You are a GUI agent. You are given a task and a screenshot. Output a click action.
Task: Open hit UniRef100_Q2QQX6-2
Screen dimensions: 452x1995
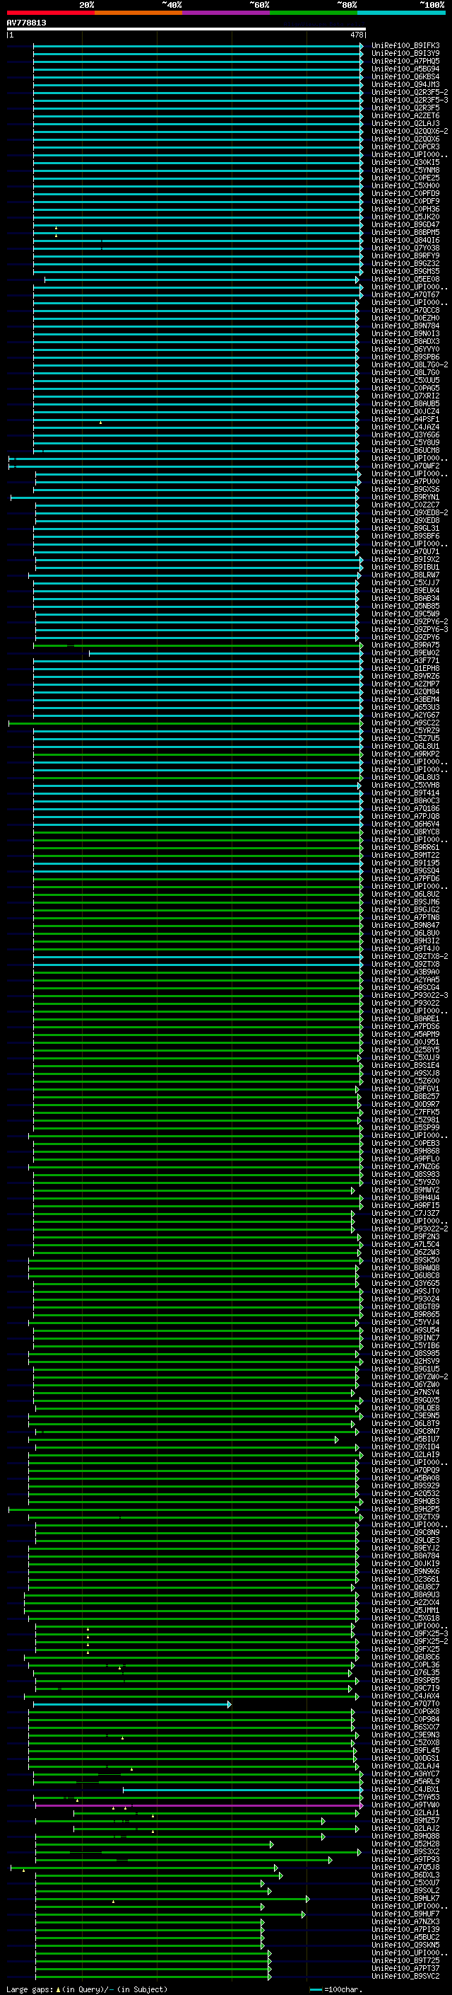pyautogui.click(x=410, y=132)
